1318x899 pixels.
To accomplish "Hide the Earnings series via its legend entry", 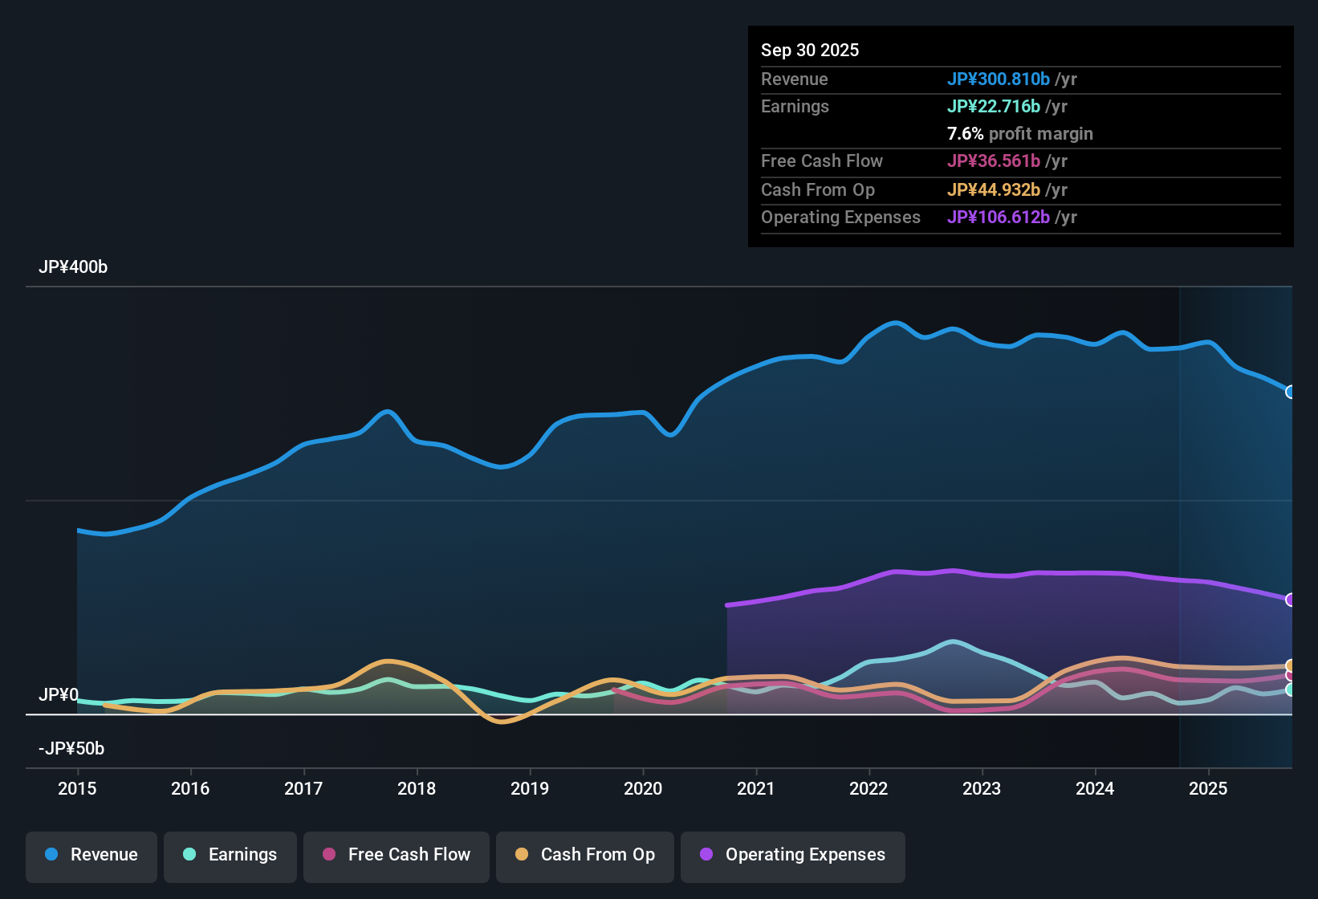I will [x=230, y=855].
